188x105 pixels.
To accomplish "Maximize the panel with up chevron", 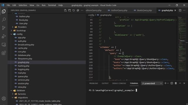I will pyautogui.click(x=180, y=83).
